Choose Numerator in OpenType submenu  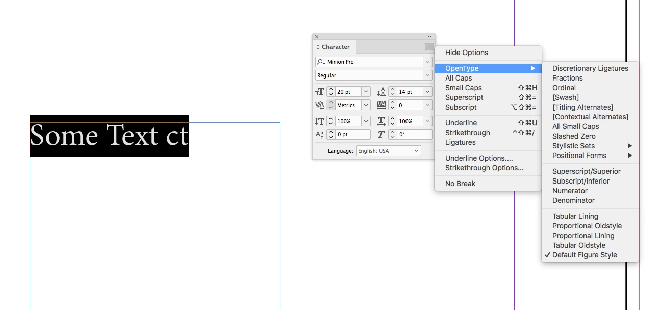point(590,191)
